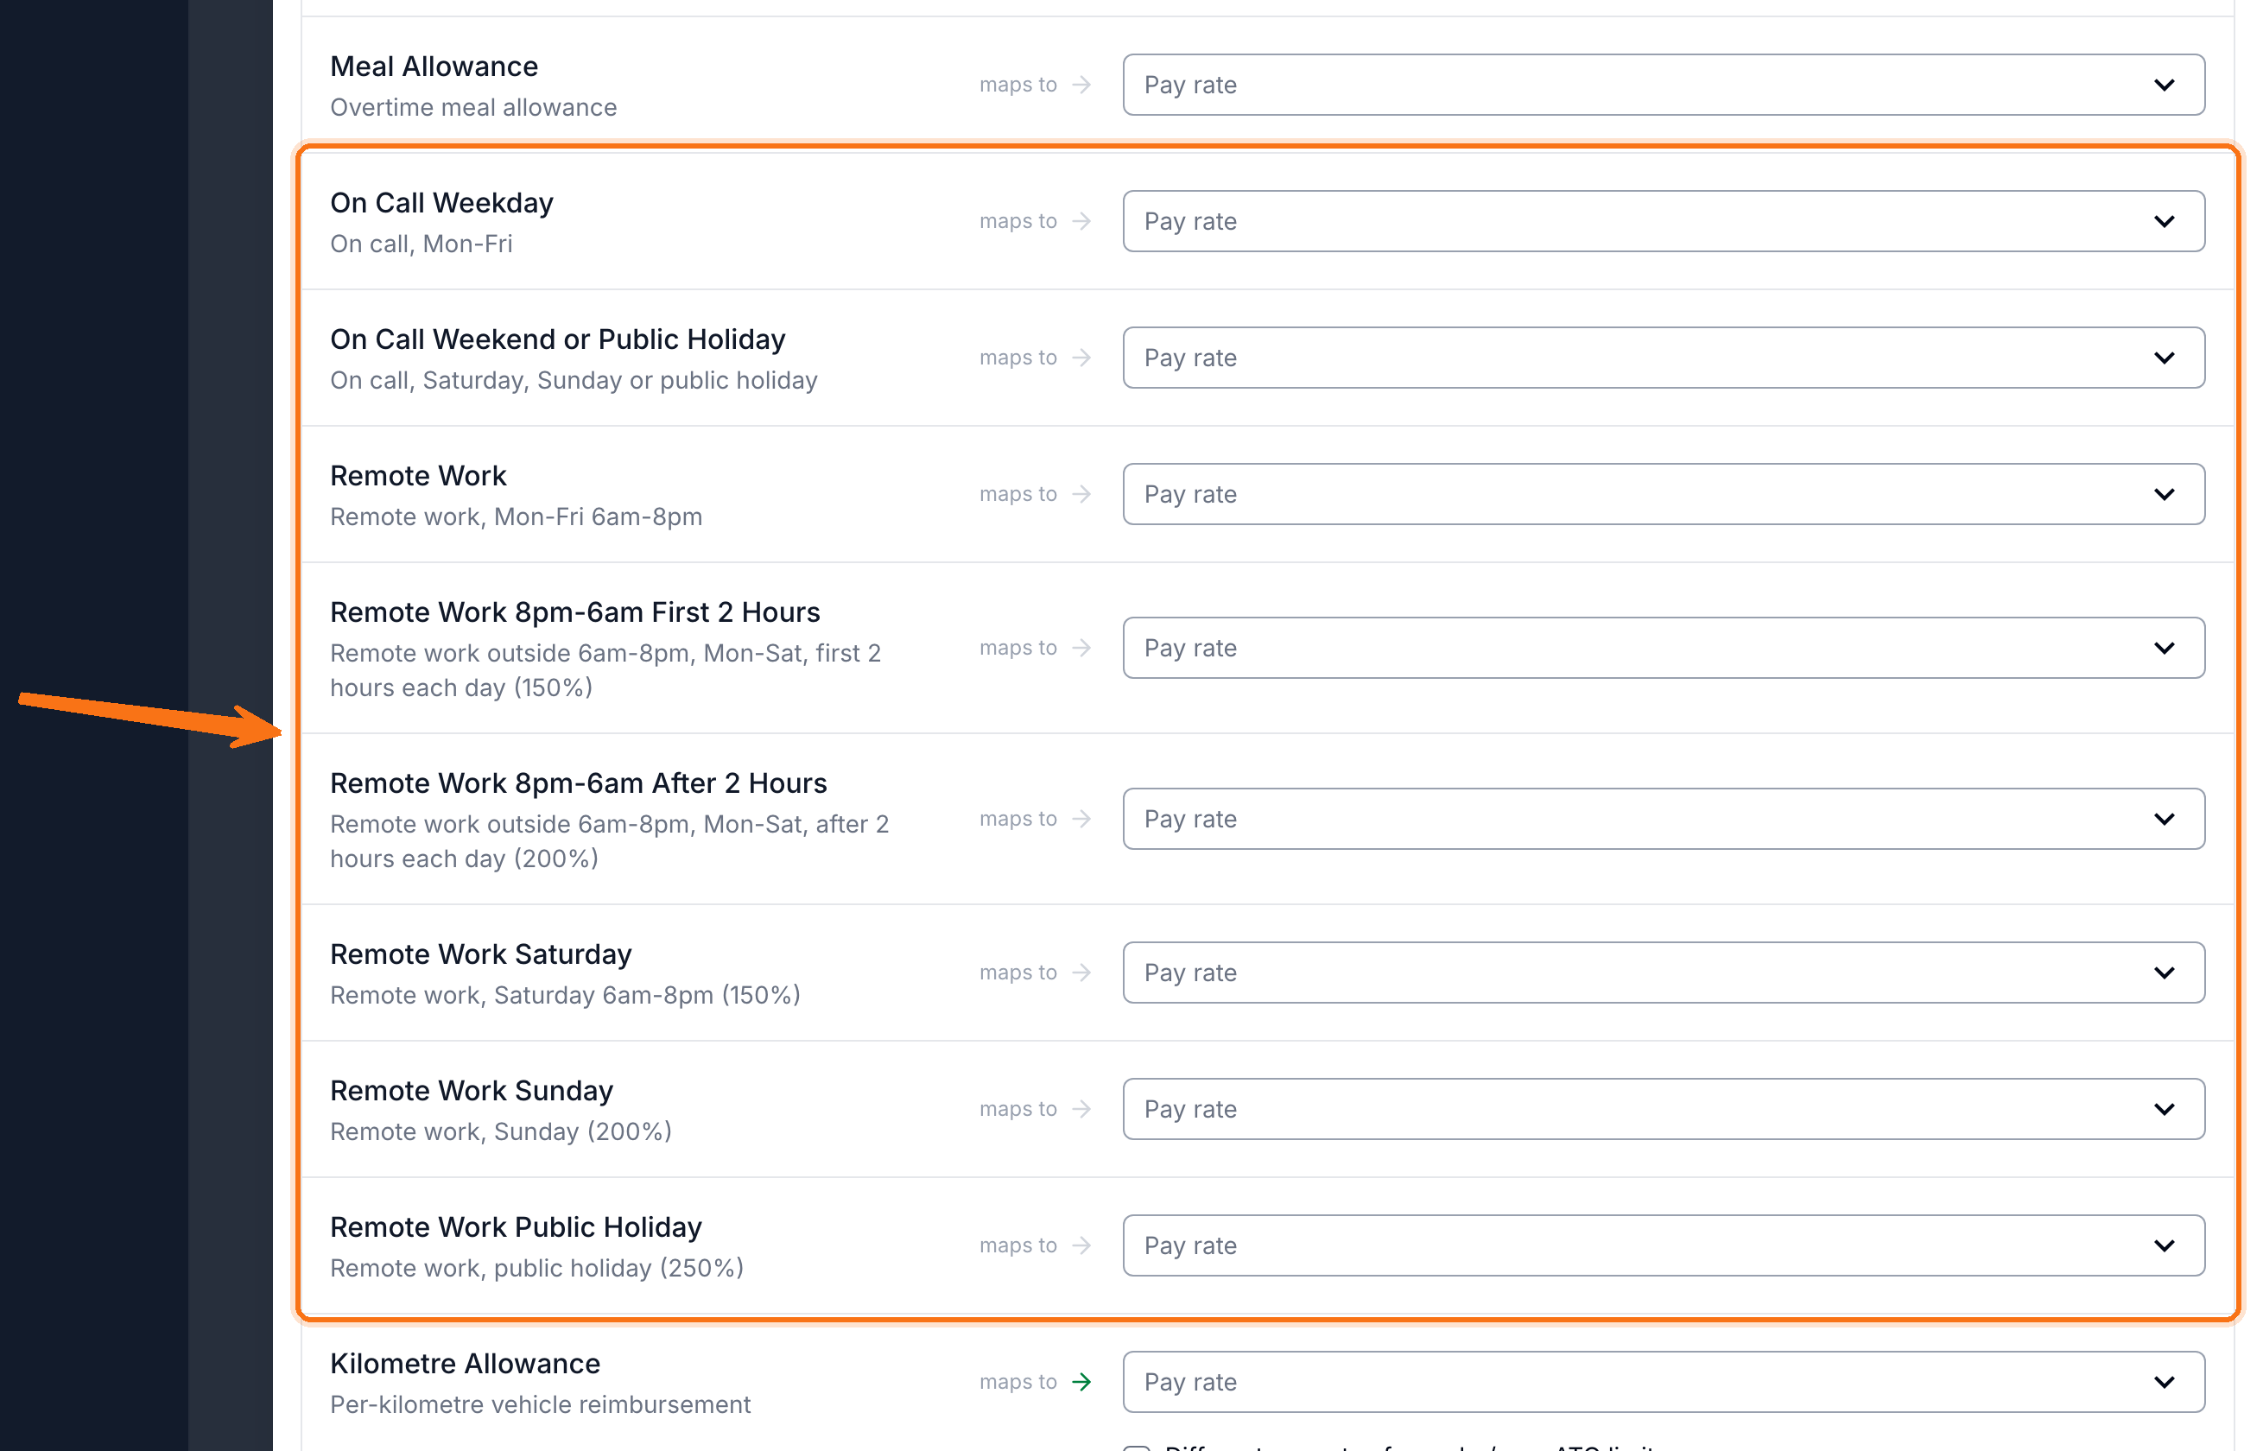
Task: Click the 'Remote work, Sunday (200%)' description
Action: tap(500, 1132)
